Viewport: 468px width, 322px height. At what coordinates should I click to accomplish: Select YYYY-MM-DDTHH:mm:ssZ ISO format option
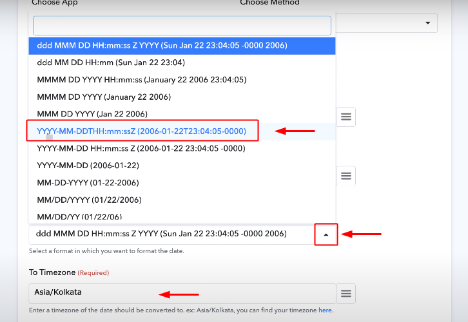(182, 131)
